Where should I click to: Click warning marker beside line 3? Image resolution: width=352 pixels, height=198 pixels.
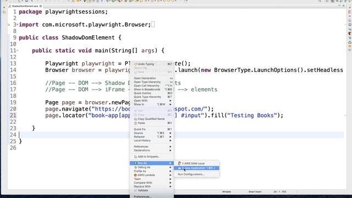[x=9, y=25]
